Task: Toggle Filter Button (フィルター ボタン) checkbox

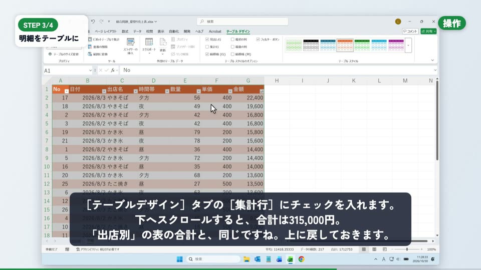Action: pos(258,39)
